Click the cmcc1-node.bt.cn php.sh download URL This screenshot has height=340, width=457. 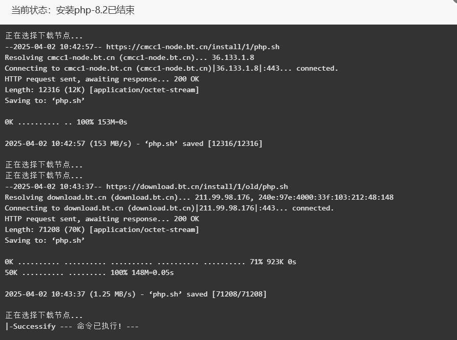tap(193, 47)
